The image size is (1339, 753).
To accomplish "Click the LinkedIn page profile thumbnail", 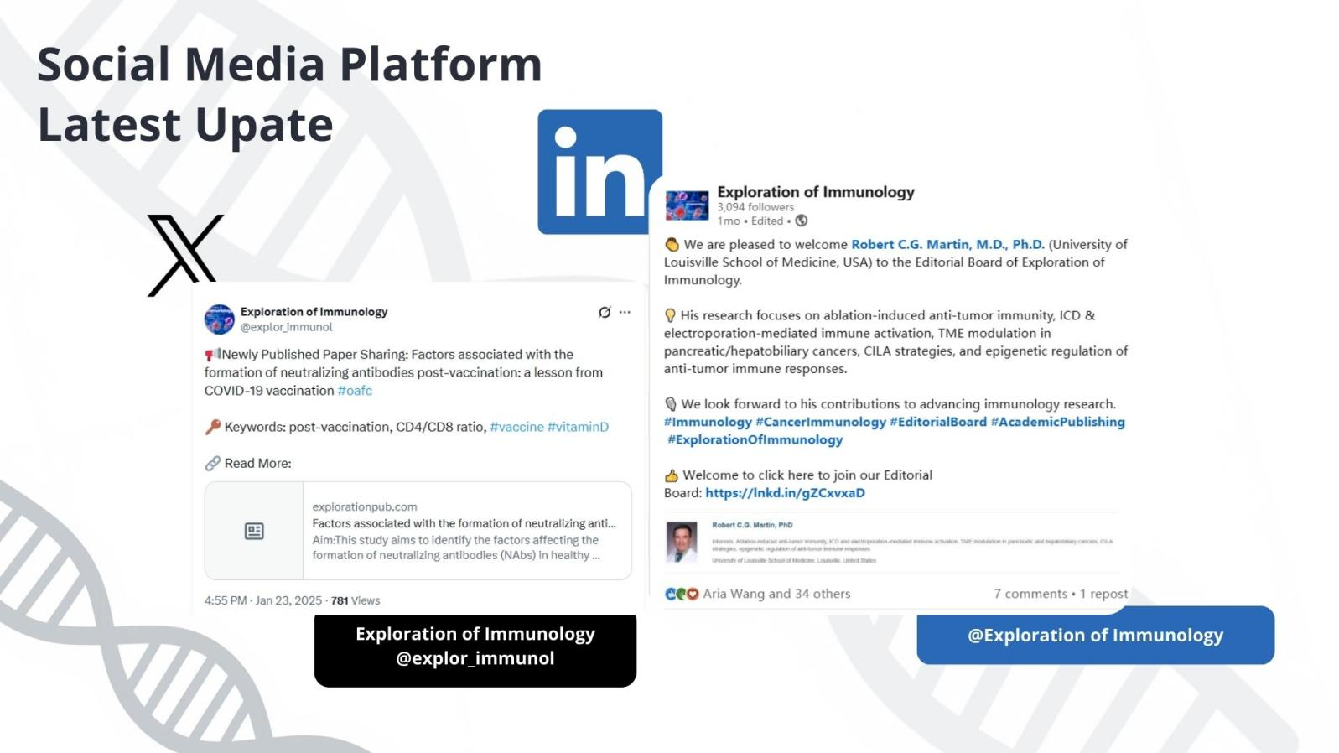I will click(687, 205).
